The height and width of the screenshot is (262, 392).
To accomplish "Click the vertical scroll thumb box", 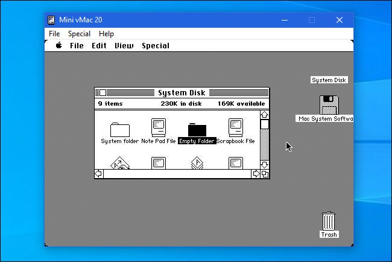I will coord(264,124).
